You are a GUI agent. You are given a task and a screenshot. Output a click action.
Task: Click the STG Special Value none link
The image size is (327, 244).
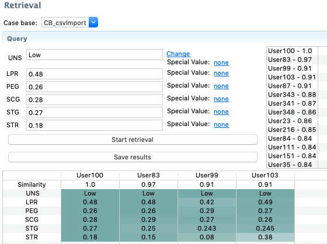pos(221,111)
